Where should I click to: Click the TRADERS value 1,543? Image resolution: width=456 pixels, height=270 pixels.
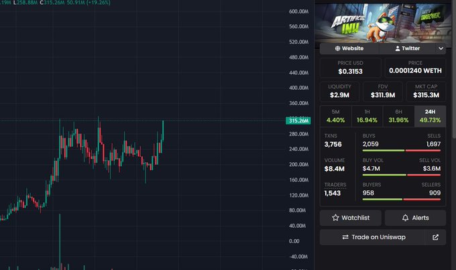click(x=333, y=193)
